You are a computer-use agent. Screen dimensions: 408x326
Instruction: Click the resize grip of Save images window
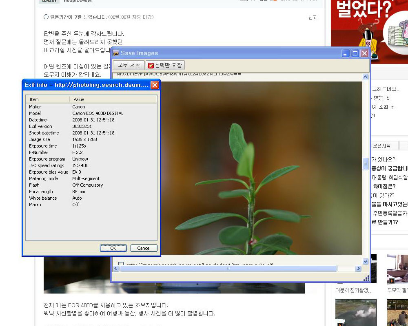pos(366,278)
